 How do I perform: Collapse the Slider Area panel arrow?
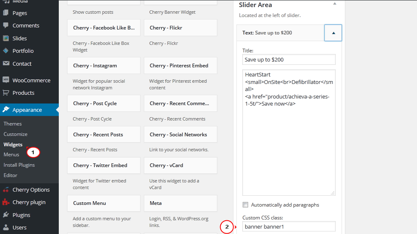(334, 4)
